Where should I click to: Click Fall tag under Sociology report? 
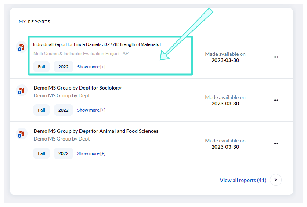pyautogui.click(x=41, y=110)
